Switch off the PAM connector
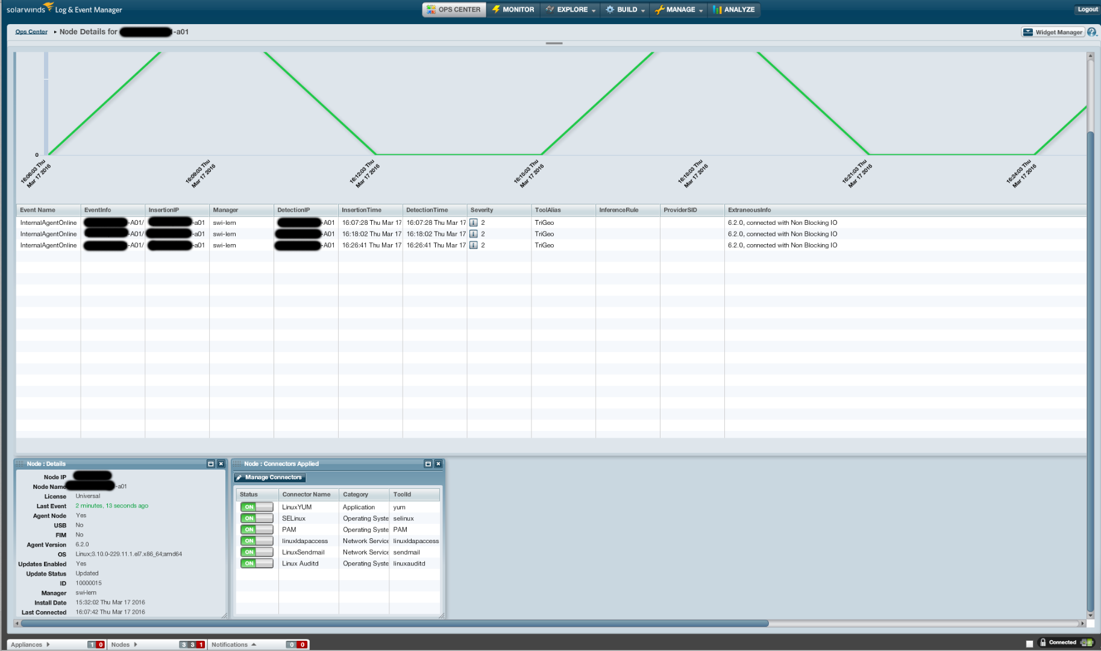This screenshot has height=651, width=1101. tap(257, 530)
